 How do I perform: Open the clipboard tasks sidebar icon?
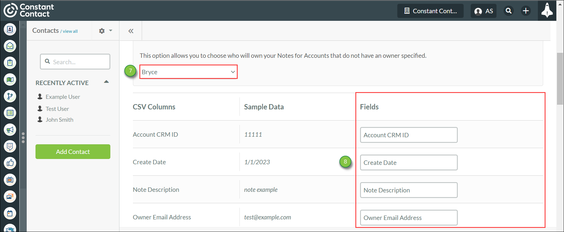[x=10, y=63]
